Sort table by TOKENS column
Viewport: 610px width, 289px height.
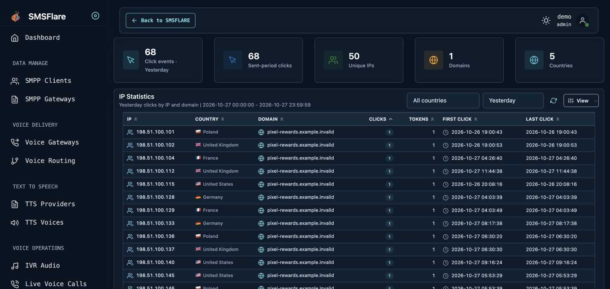[422, 119]
